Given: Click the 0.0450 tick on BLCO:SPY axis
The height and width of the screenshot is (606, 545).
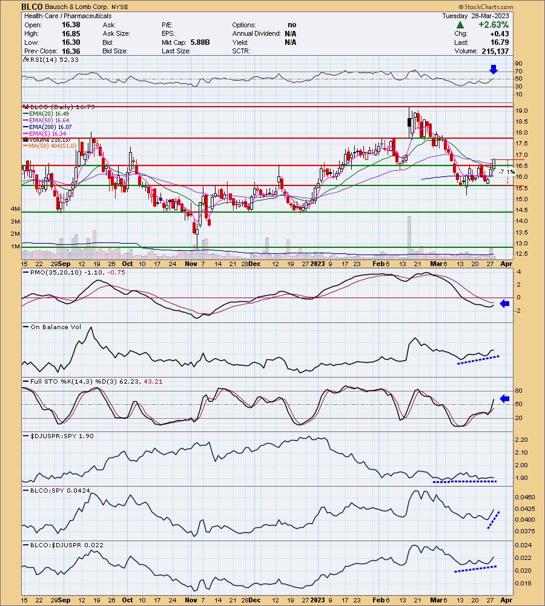Looking at the screenshot, I should tap(525, 497).
